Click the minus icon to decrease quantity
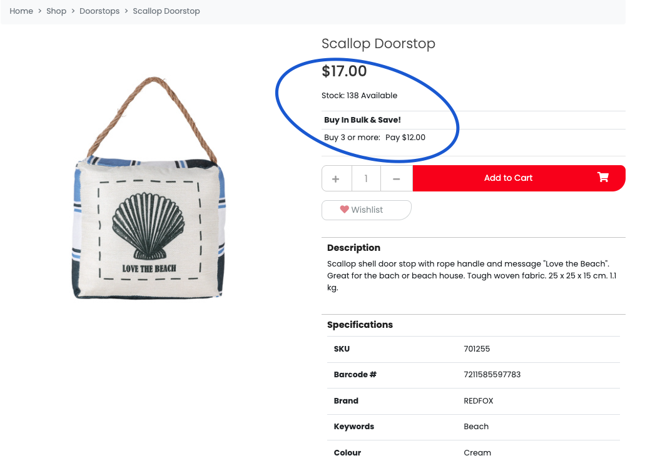The height and width of the screenshot is (473, 645). [x=396, y=178]
